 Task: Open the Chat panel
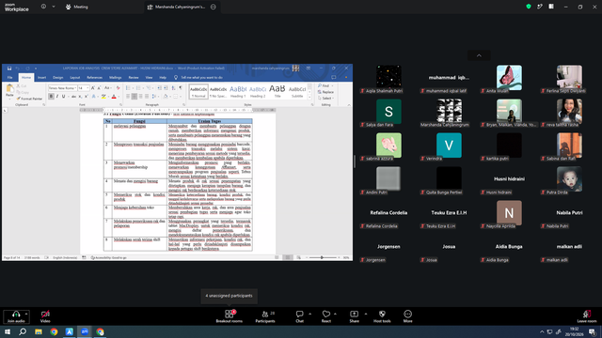(x=299, y=316)
